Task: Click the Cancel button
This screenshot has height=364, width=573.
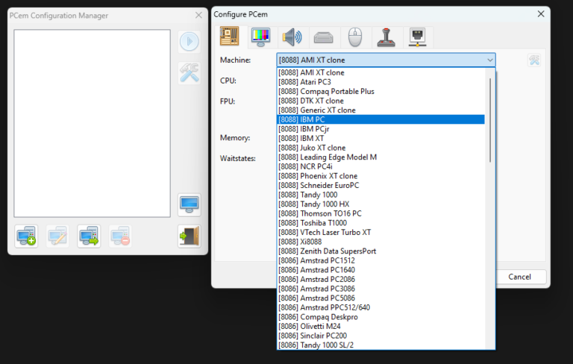Action: tap(519, 277)
